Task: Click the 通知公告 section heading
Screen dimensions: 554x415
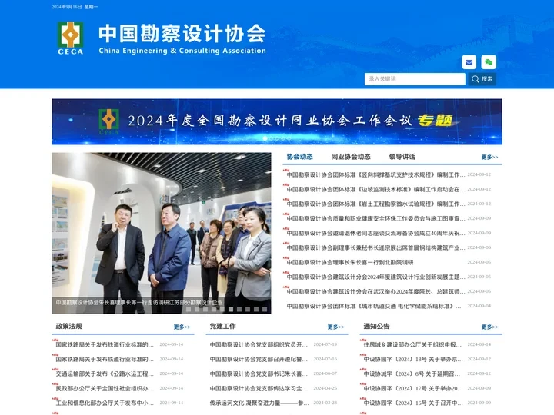Action: 376,326
